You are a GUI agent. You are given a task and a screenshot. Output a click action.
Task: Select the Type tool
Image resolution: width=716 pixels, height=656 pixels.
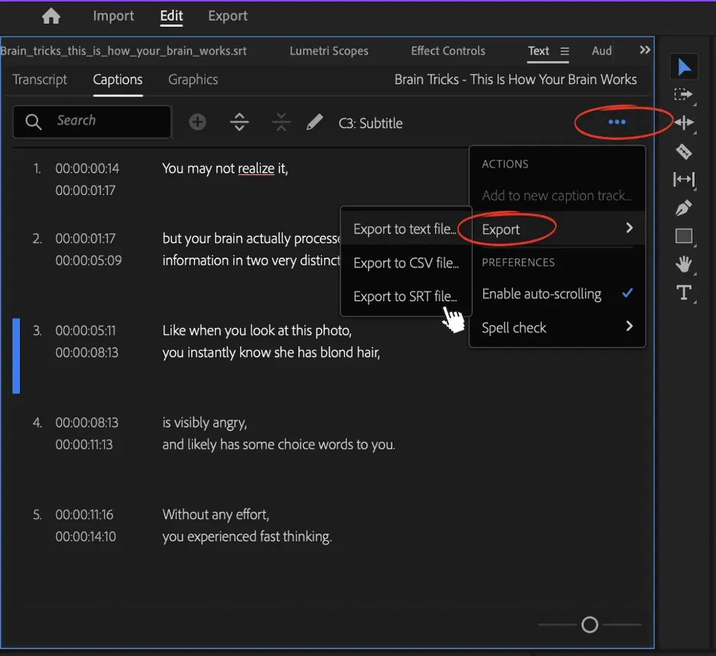click(684, 293)
